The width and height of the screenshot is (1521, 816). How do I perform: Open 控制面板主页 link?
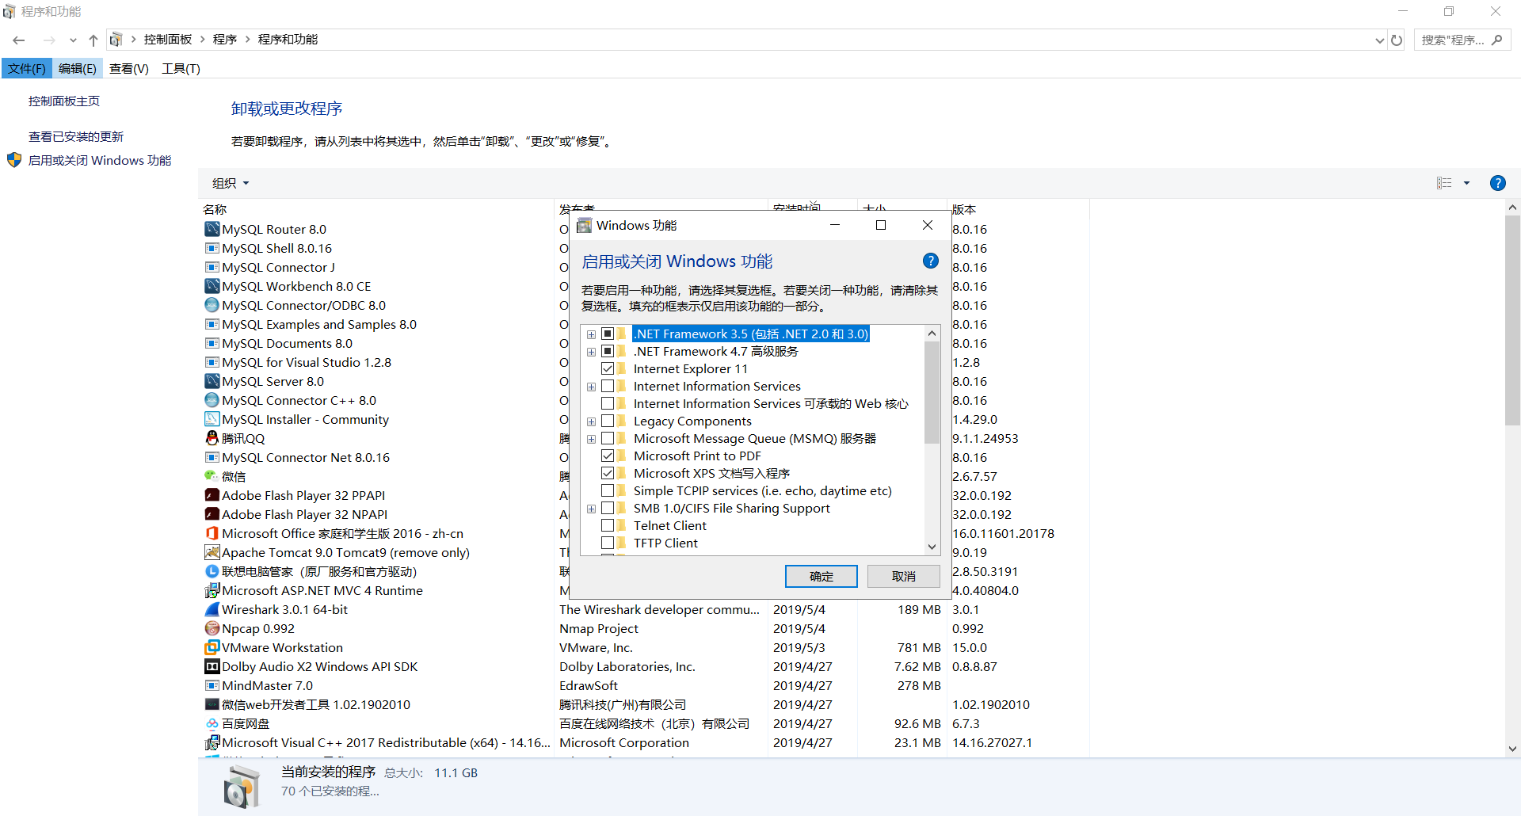coord(64,101)
